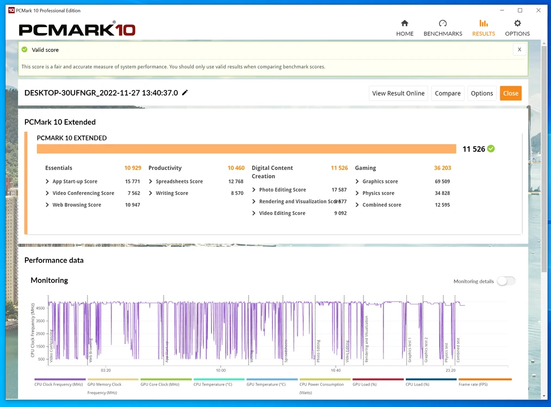Click the Photo Editing chart marker
The image size is (551, 407).
tap(318, 351)
